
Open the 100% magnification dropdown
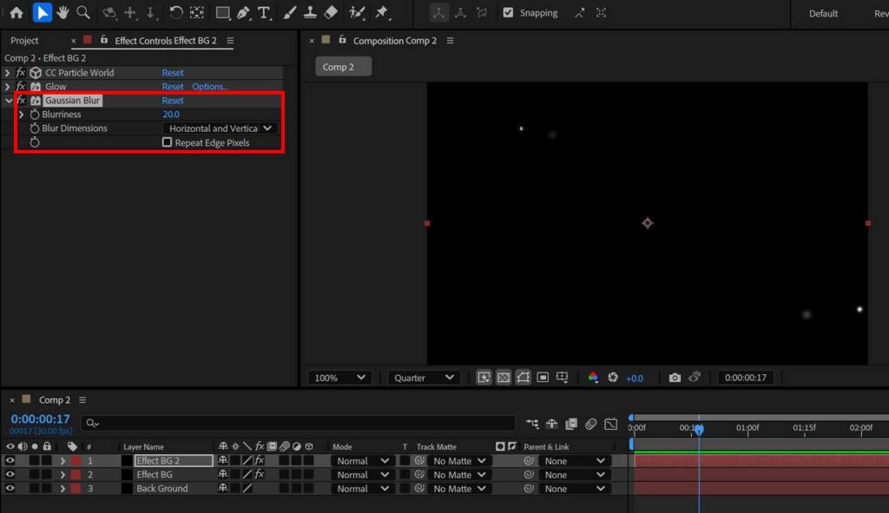(339, 378)
